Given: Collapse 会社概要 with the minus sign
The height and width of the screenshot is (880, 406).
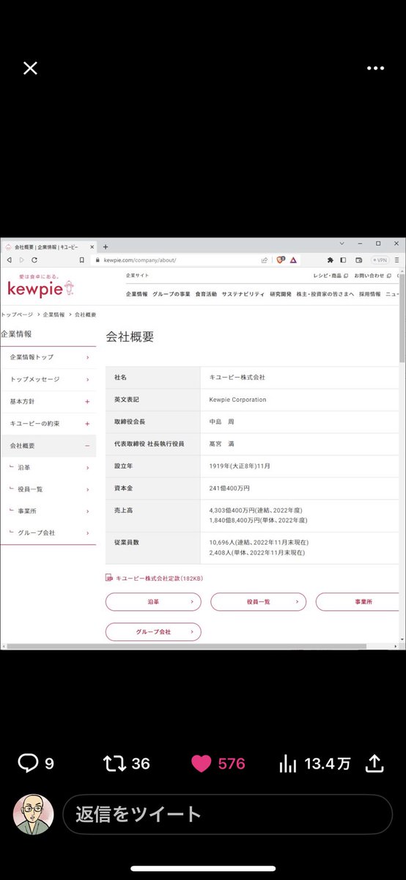Looking at the screenshot, I should 87,445.
